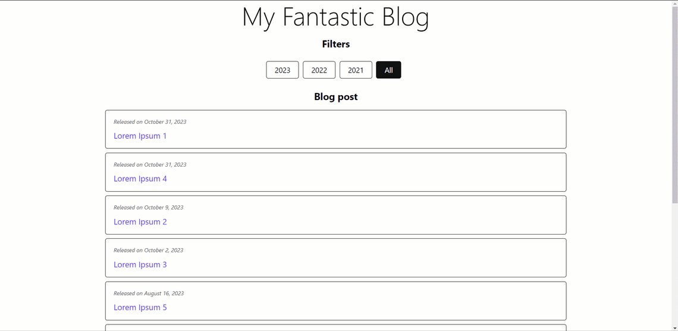This screenshot has width=678, height=331.
Task: Click the vertical scrollbar thumb
Action: click(x=674, y=105)
